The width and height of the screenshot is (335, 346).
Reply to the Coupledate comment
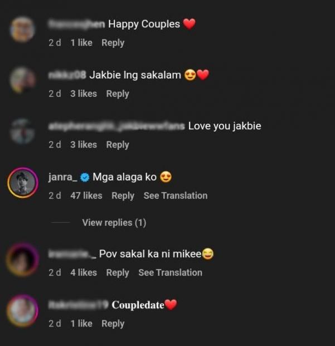coord(113,324)
